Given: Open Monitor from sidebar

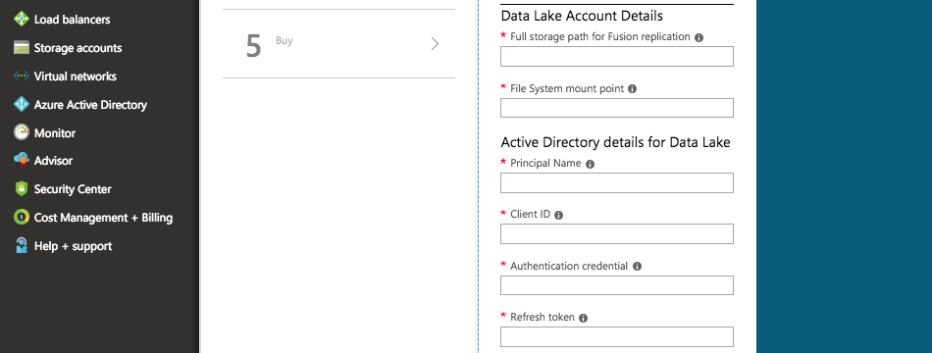Looking at the screenshot, I should tap(55, 133).
